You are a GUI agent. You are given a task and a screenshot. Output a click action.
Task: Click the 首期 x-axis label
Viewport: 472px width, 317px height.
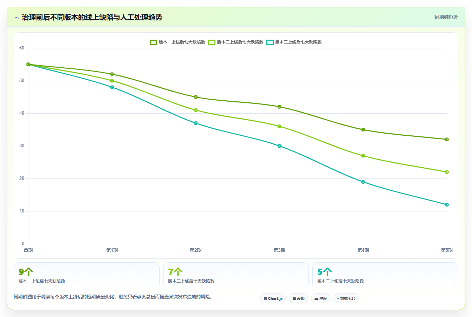click(x=28, y=250)
